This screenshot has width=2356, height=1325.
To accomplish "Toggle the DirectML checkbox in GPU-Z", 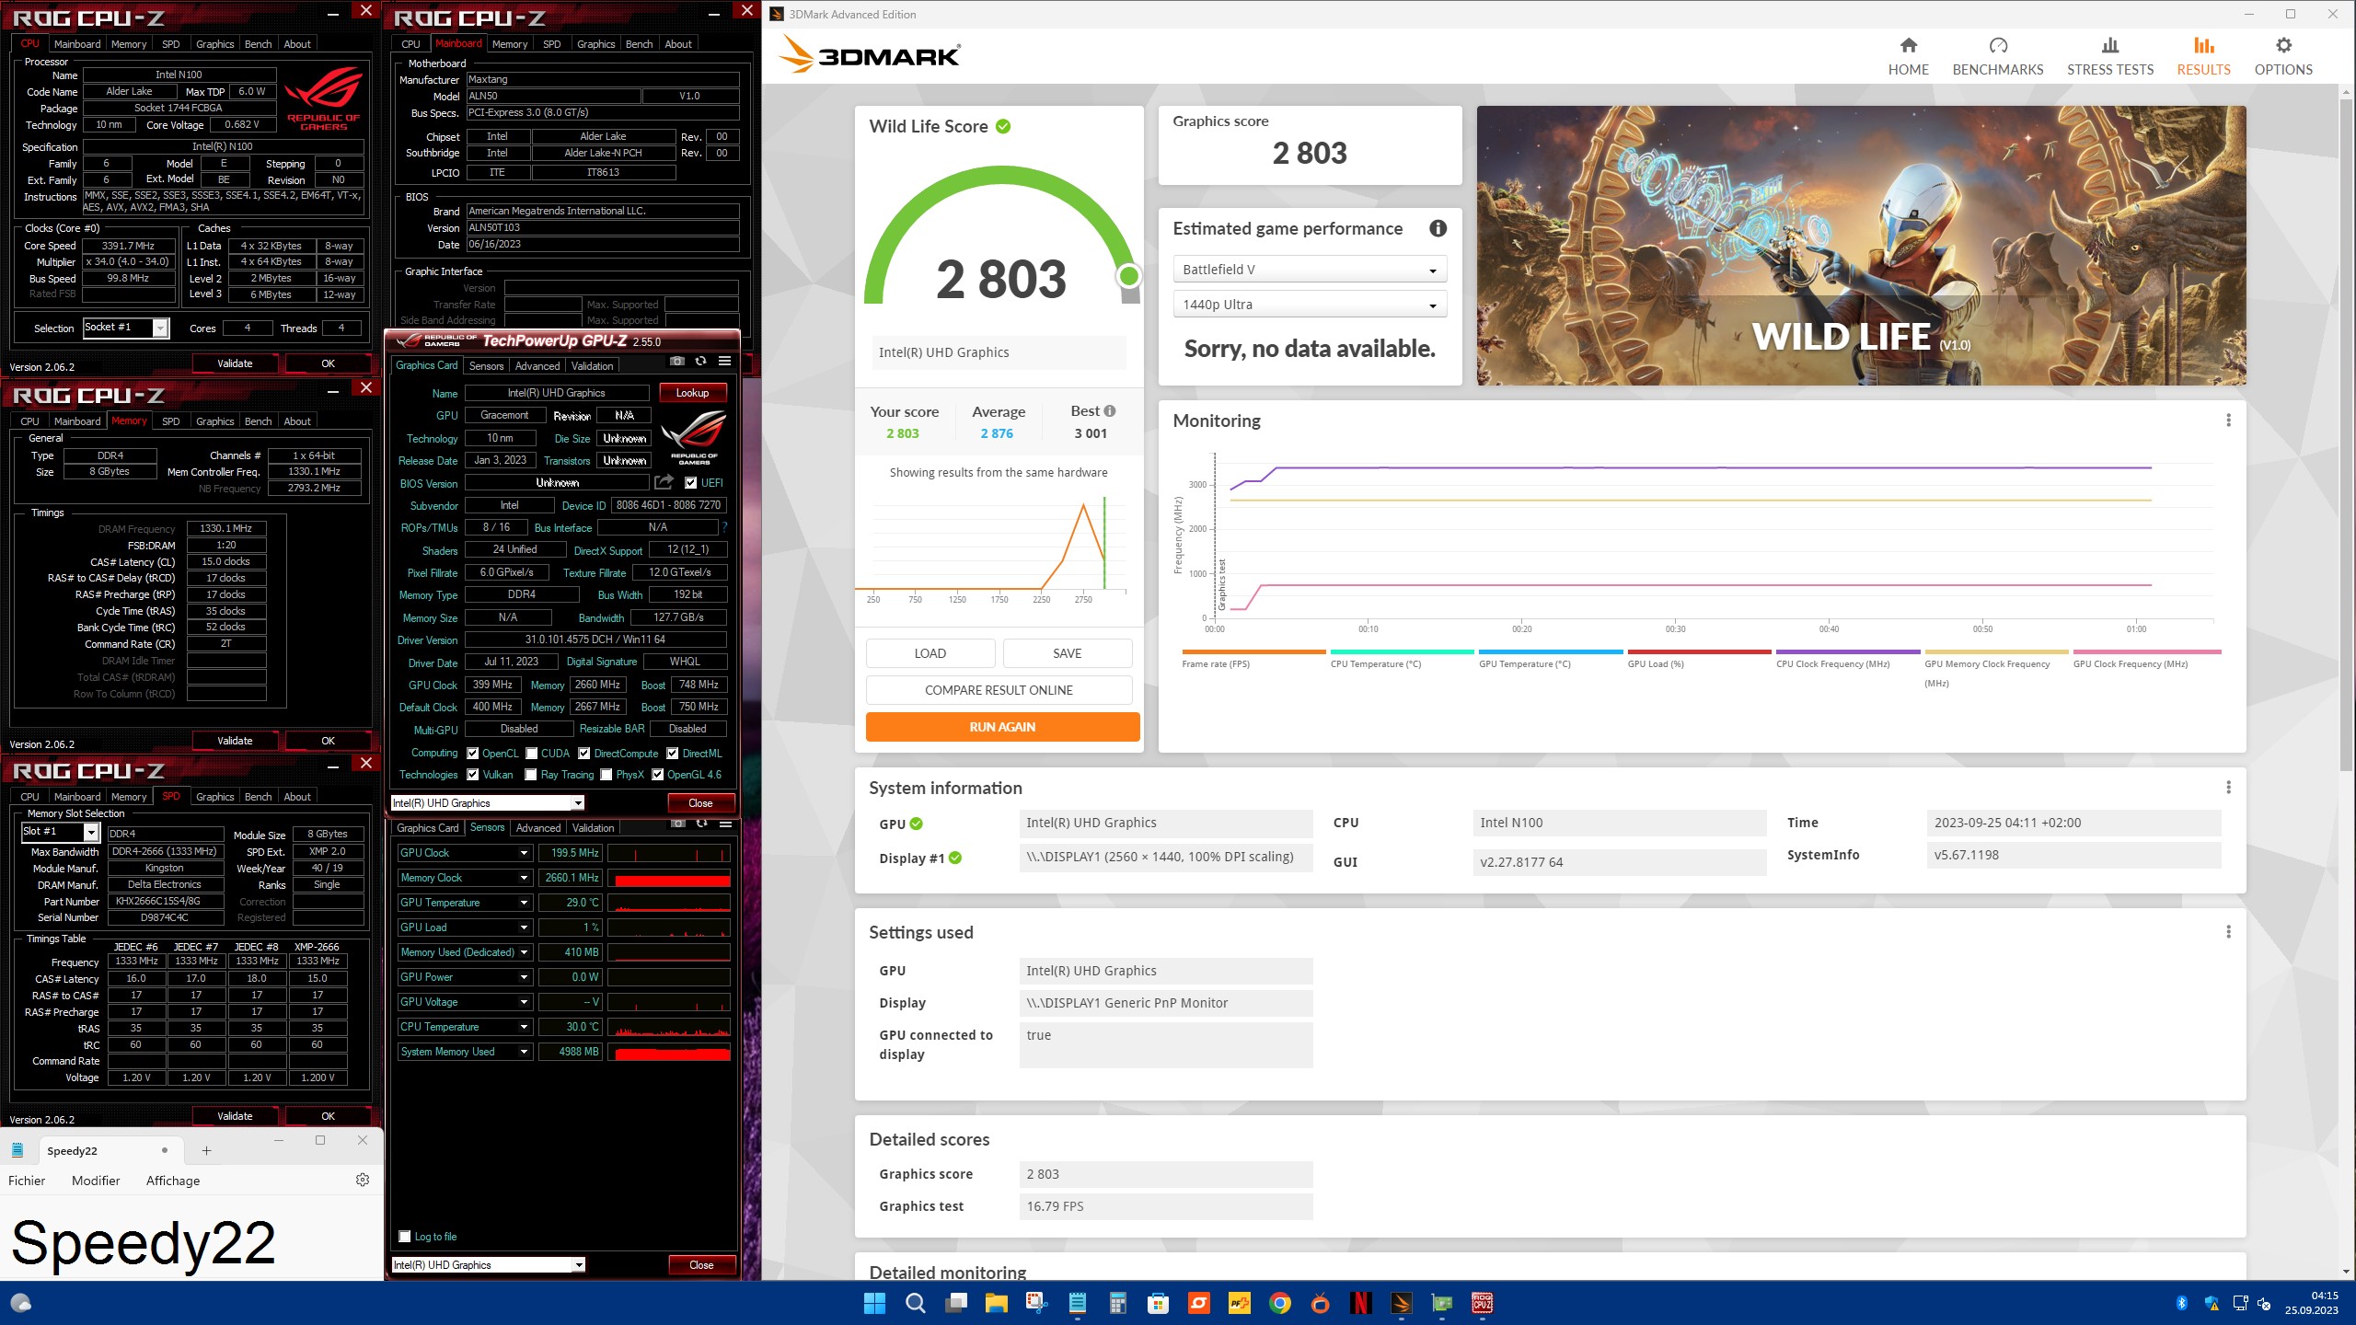I will click(672, 754).
